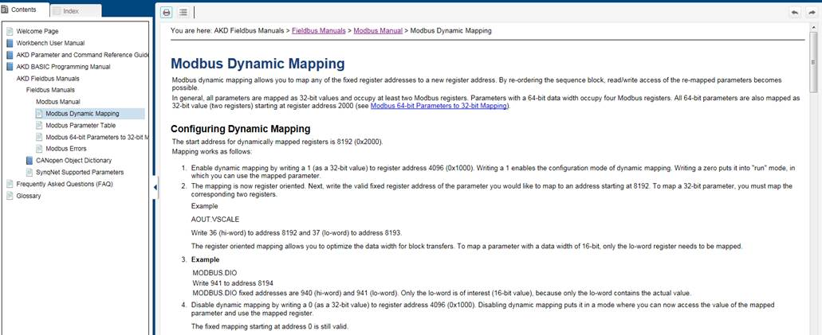822x335 pixels.
Task: Collapse the AKD Fieldbus Manuals node
Action: pyautogui.click(x=48, y=79)
